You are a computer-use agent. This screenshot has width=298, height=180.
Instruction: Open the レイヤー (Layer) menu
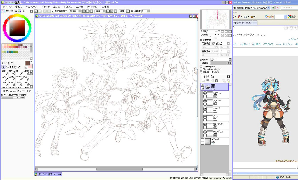(45, 7)
